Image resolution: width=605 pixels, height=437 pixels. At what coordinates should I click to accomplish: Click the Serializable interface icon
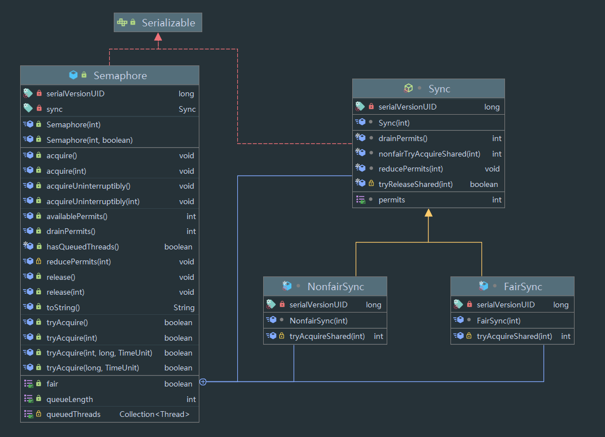pyautogui.click(x=122, y=22)
